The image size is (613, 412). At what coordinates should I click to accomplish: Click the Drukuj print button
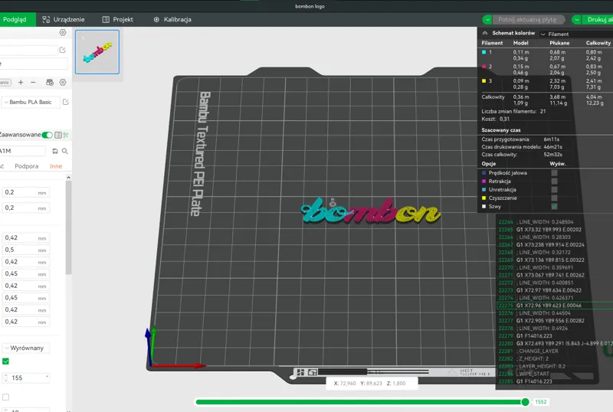[598, 20]
